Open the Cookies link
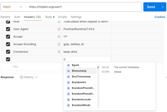The height and width of the screenshot is (112, 167). click(160, 17)
